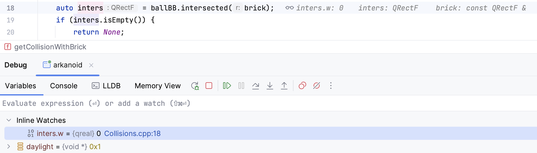The height and width of the screenshot is (153, 537).
Task: Open the LLDB tab
Action: 106,86
